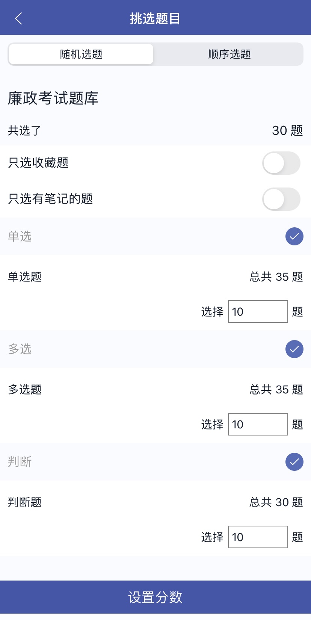The image size is (311, 620).
Task: Tap the 多选 section header label
Action: point(20,349)
